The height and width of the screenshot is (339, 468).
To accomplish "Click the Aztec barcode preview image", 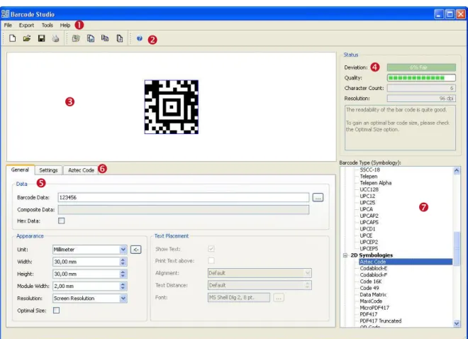I will (172, 107).
